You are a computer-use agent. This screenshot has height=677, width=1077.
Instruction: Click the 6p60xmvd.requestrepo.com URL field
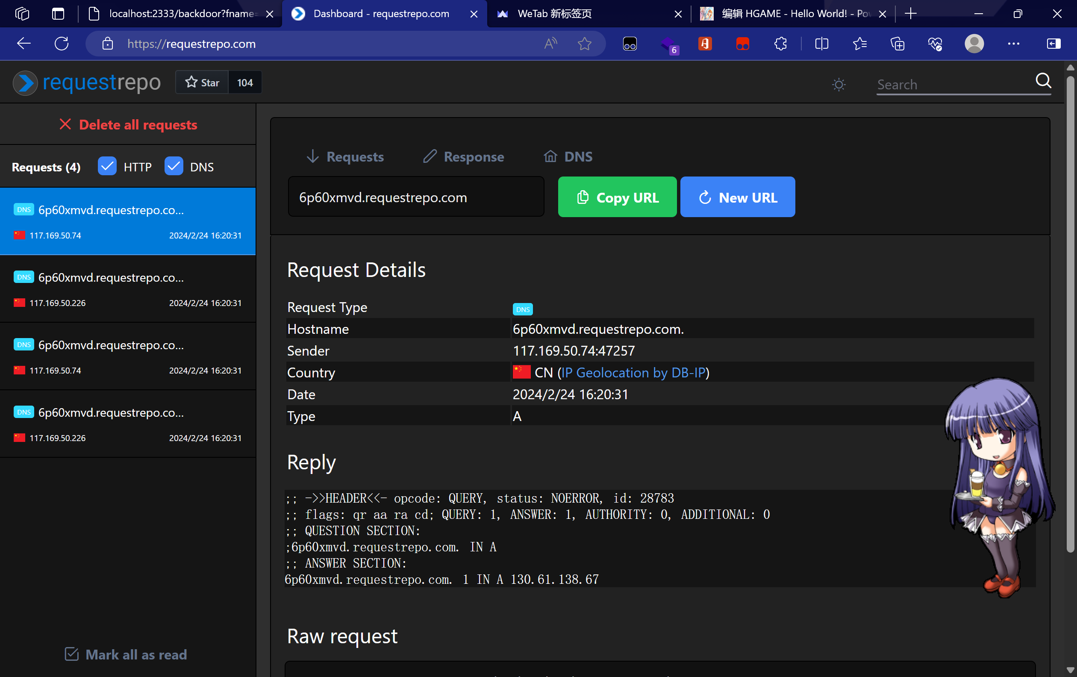click(416, 197)
